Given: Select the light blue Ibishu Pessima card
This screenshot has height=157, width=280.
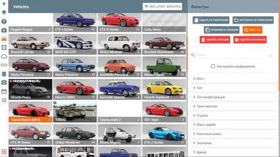Looking at the screenshot, I should click(75, 67).
